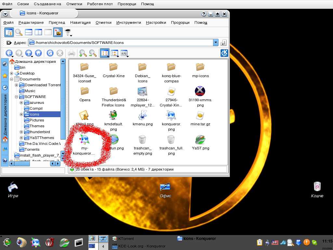Go up one directory level
This screenshot has height=250, width=333.
point(29,53)
